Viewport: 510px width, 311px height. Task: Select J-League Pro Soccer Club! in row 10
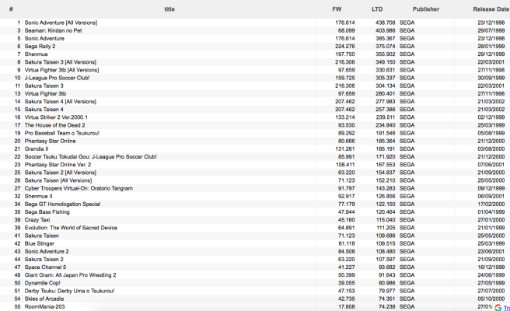(57, 78)
